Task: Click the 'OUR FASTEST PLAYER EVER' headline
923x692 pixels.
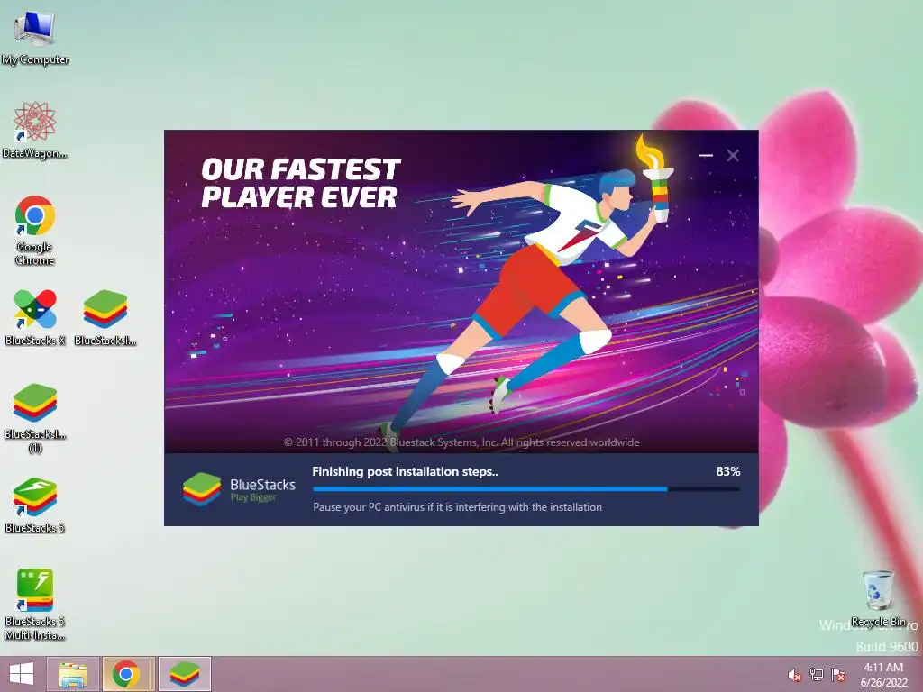Action: pos(301,183)
